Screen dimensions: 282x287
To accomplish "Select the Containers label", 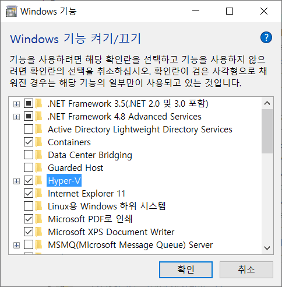I will [69, 142].
